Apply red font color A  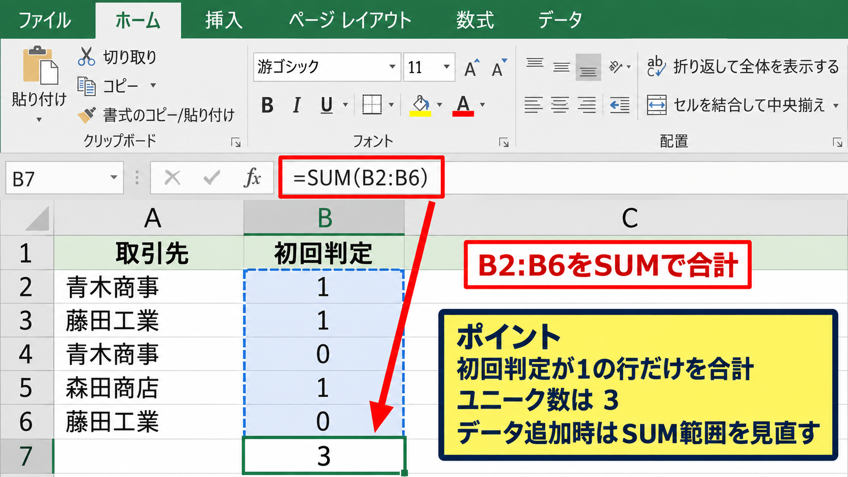463,105
